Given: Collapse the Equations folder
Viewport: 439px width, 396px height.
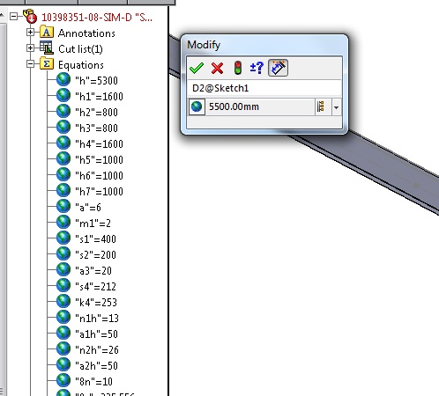Looking at the screenshot, I should (x=30, y=64).
